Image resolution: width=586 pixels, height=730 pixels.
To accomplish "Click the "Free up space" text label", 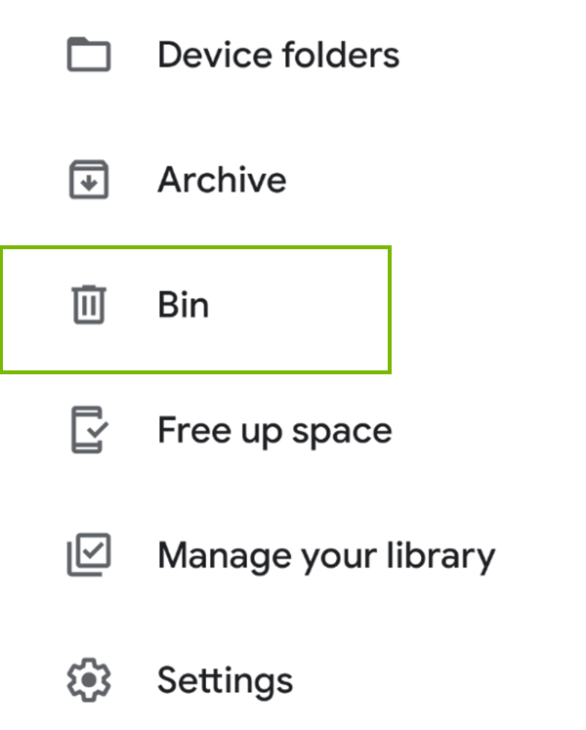I will point(274,431).
